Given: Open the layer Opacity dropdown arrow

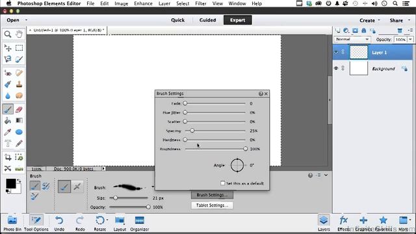Looking at the screenshot, I should tap(410, 39).
